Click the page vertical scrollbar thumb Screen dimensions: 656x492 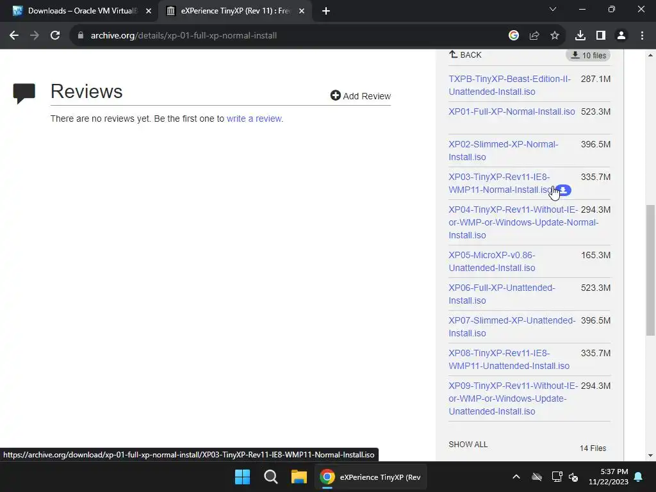pos(650,270)
